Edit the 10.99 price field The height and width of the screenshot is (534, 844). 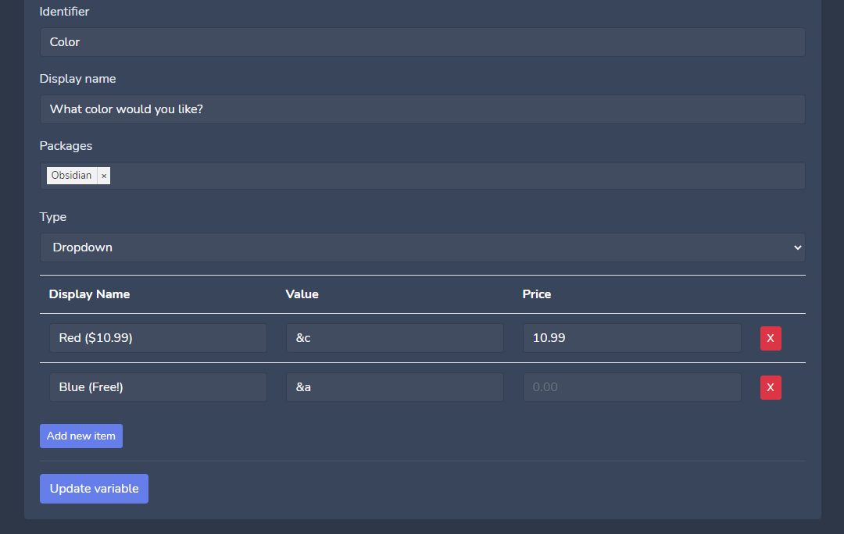coord(631,338)
